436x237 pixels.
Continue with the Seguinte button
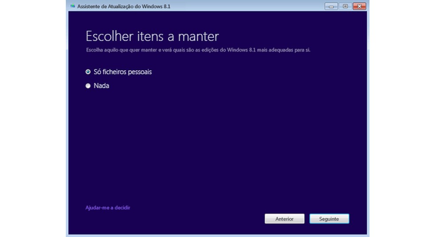(329, 219)
